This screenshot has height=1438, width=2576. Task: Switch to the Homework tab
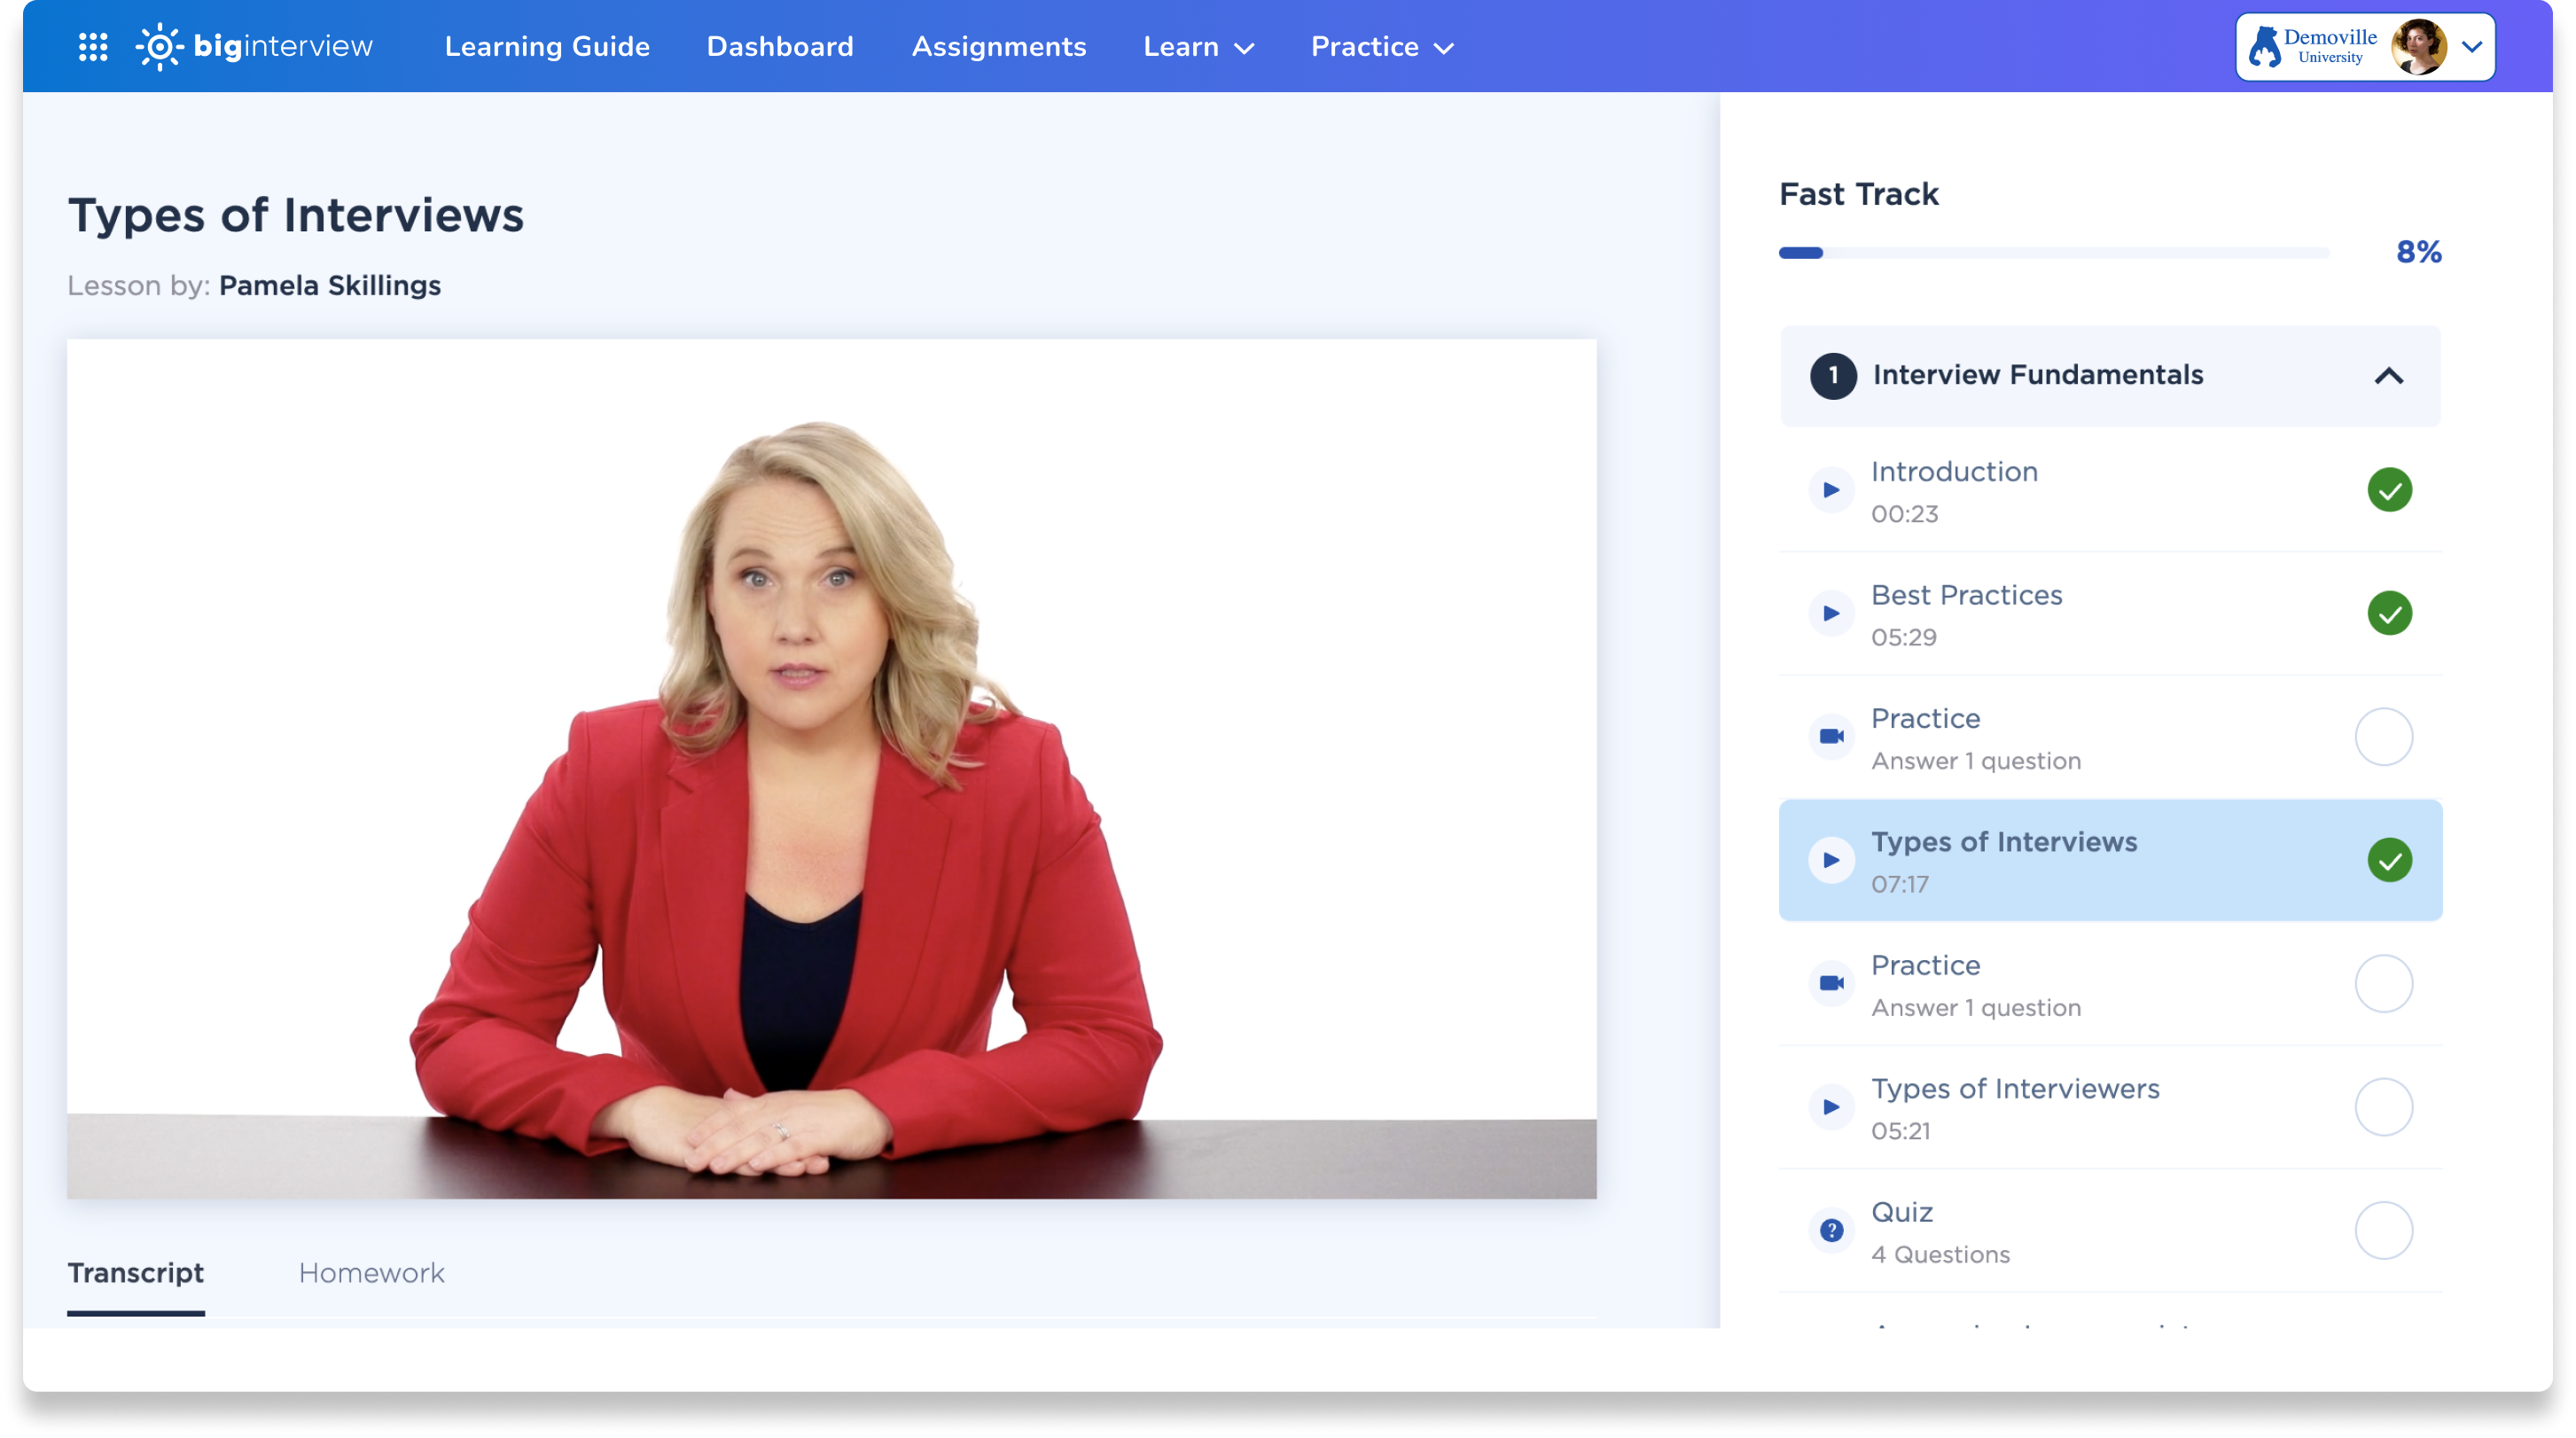tap(371, 1272)
